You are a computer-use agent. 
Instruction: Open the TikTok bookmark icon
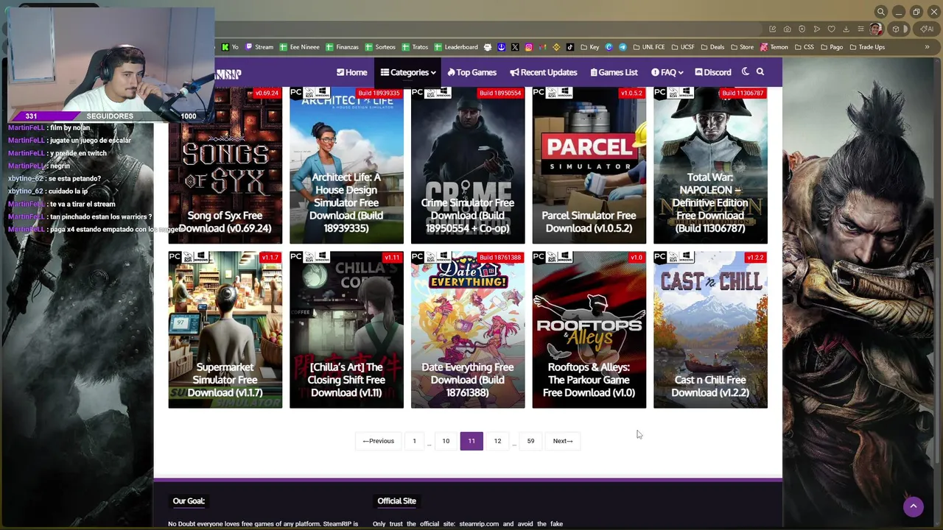(x=570, y=47)
